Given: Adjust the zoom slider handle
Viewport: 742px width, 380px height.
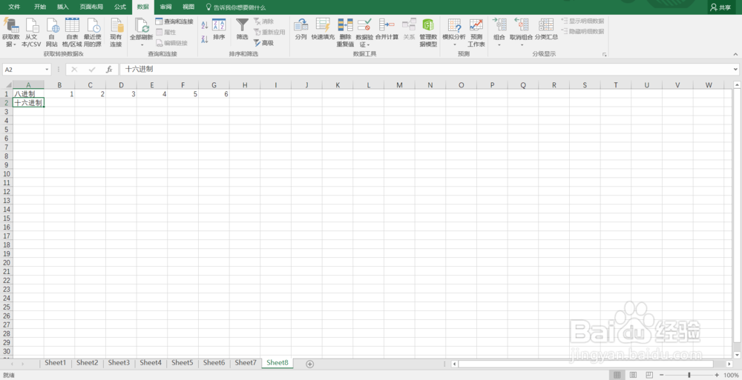Looking at the screenshot, I should (689, 375).
